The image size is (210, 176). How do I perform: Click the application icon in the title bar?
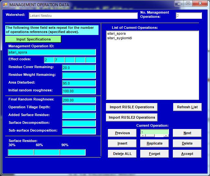click(x=5, y=5)
